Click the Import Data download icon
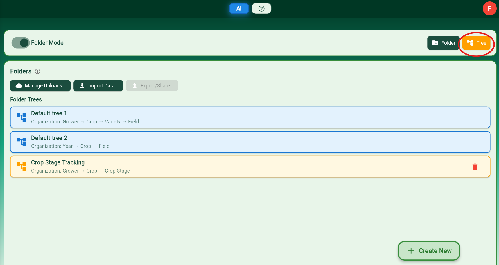The image size is (499, 265). (x=82, y=85)
